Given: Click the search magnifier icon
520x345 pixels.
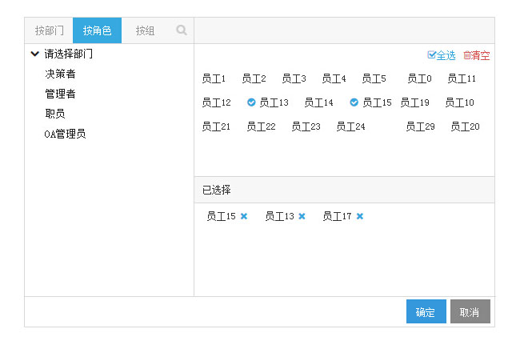Looking at the screenshot, I should [x=182, y=30].
